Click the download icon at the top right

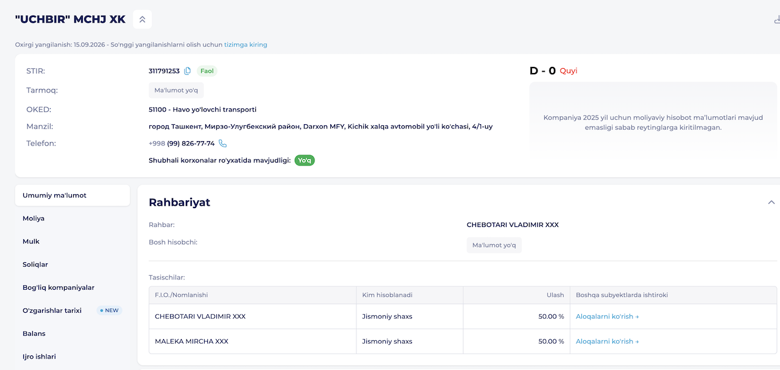pos(776,19)
